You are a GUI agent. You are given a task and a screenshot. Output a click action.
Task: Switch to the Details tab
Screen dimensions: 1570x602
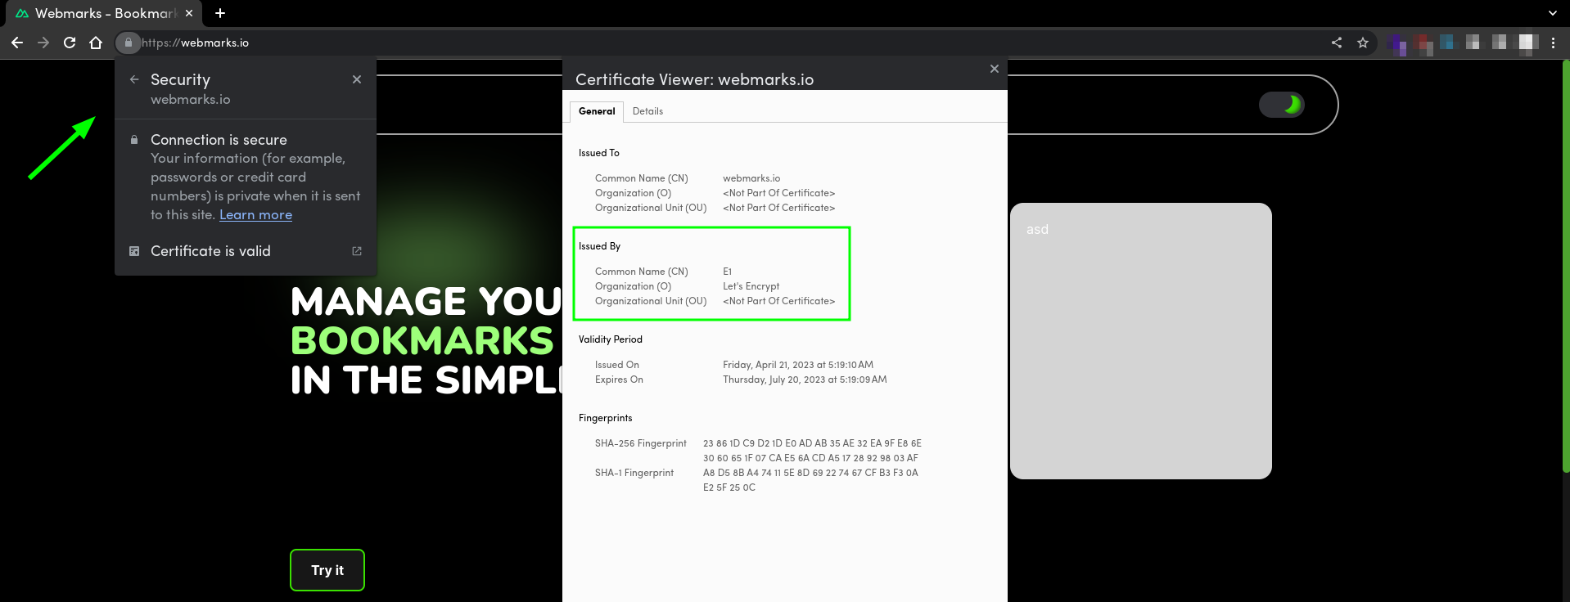[x=647, y=111]
